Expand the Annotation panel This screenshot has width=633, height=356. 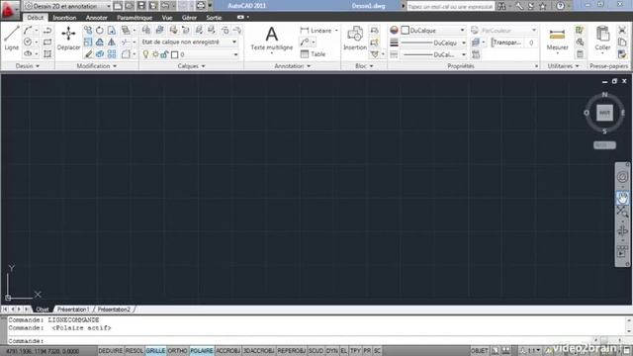293,66
